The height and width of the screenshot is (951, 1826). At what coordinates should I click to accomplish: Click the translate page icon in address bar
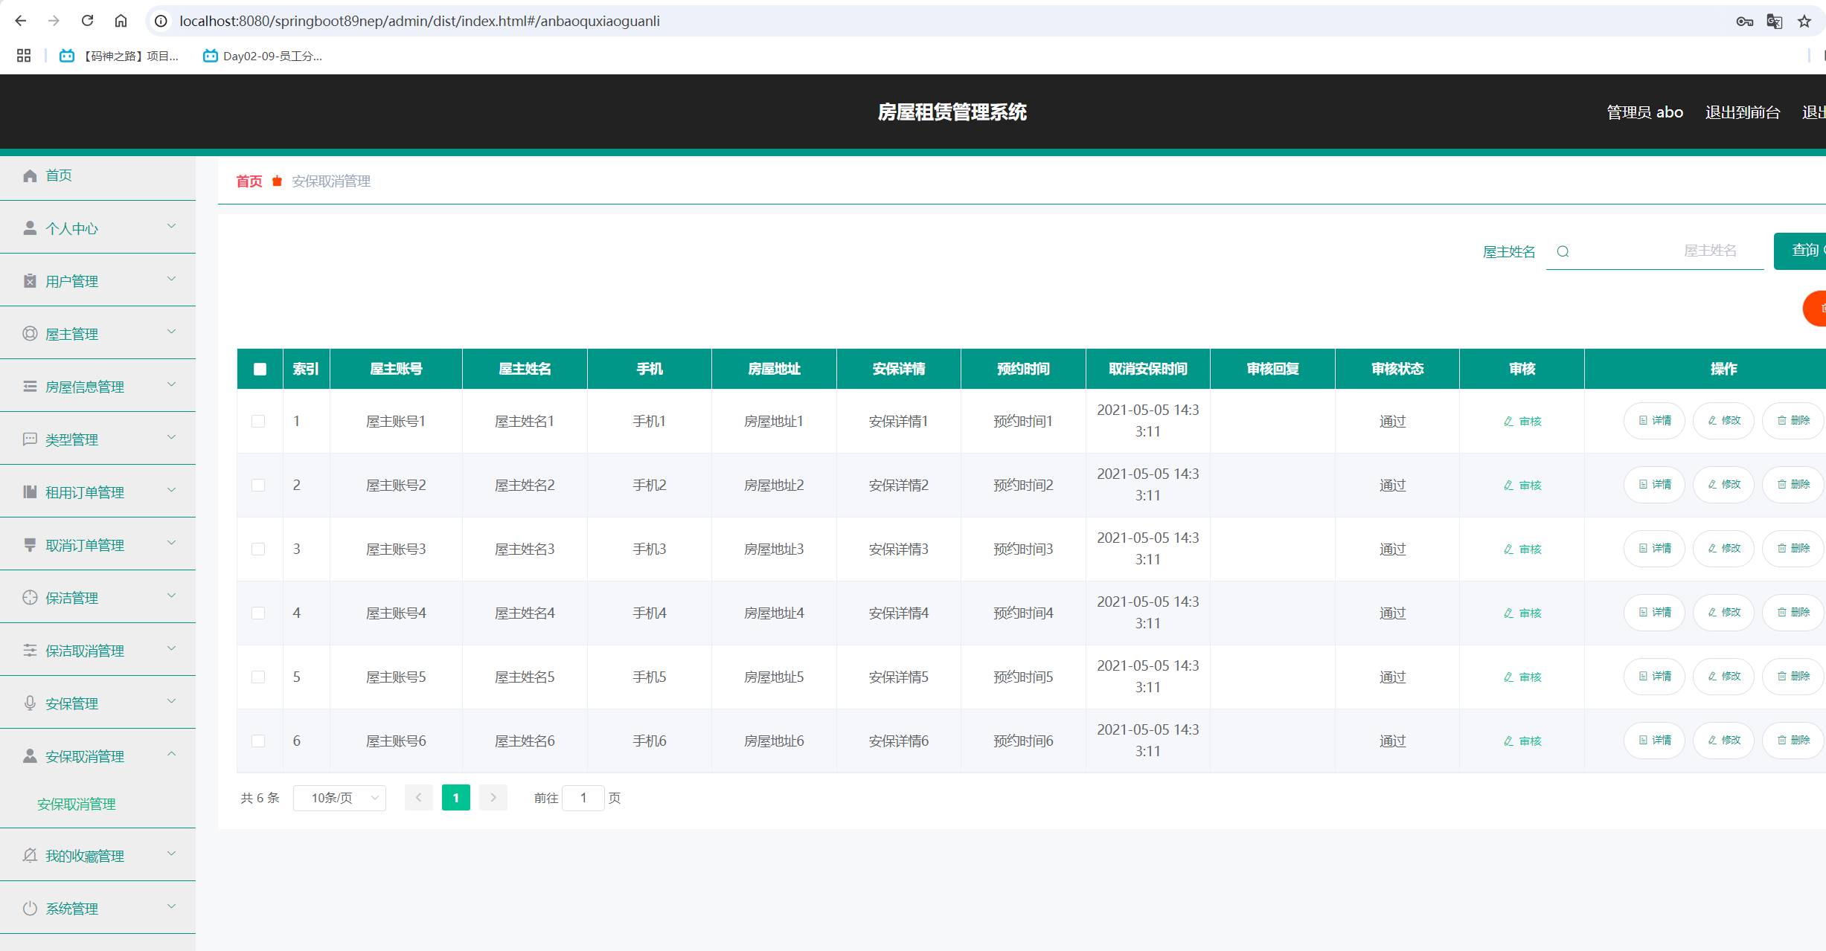[x=1774, y=22]
